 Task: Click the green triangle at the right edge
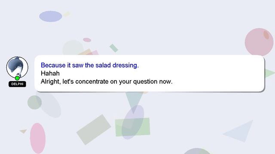269,73
